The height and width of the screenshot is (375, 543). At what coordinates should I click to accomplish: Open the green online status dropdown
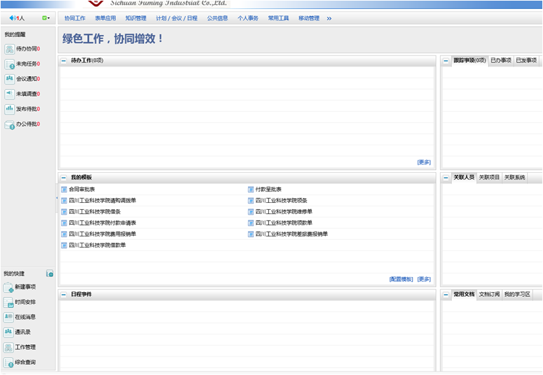tap(45, 18)
